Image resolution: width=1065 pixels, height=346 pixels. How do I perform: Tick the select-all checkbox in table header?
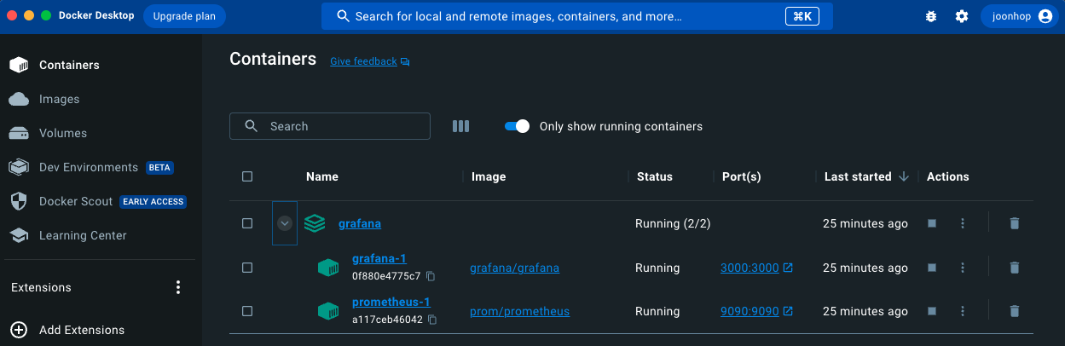pos(247,176)
